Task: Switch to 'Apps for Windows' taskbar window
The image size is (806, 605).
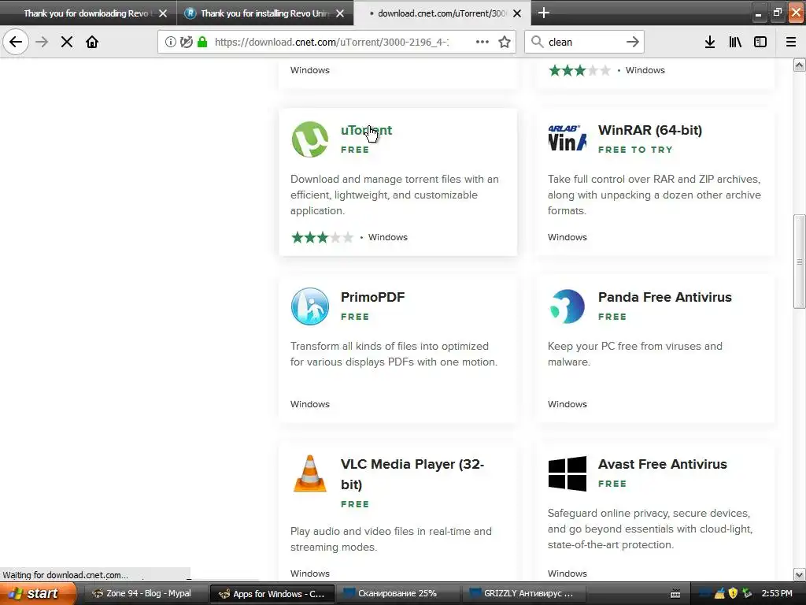Action: pyautogui.click(x=272, y=594)
